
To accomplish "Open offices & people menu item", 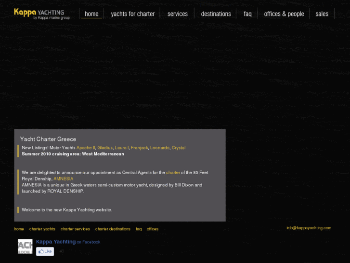I will point(284,14).
